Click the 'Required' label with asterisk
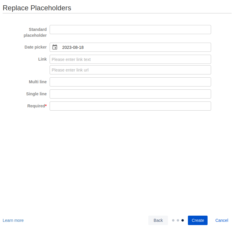Screen dimensions: 234x233 point(37,106)
